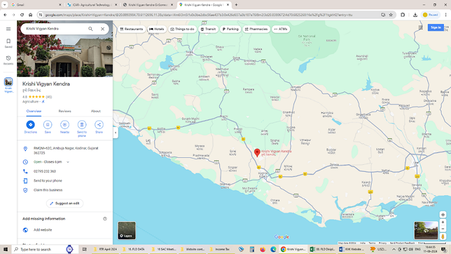Zoom out the map with minus button
This screenshot has height=254, width=451.
pos(443,229)
